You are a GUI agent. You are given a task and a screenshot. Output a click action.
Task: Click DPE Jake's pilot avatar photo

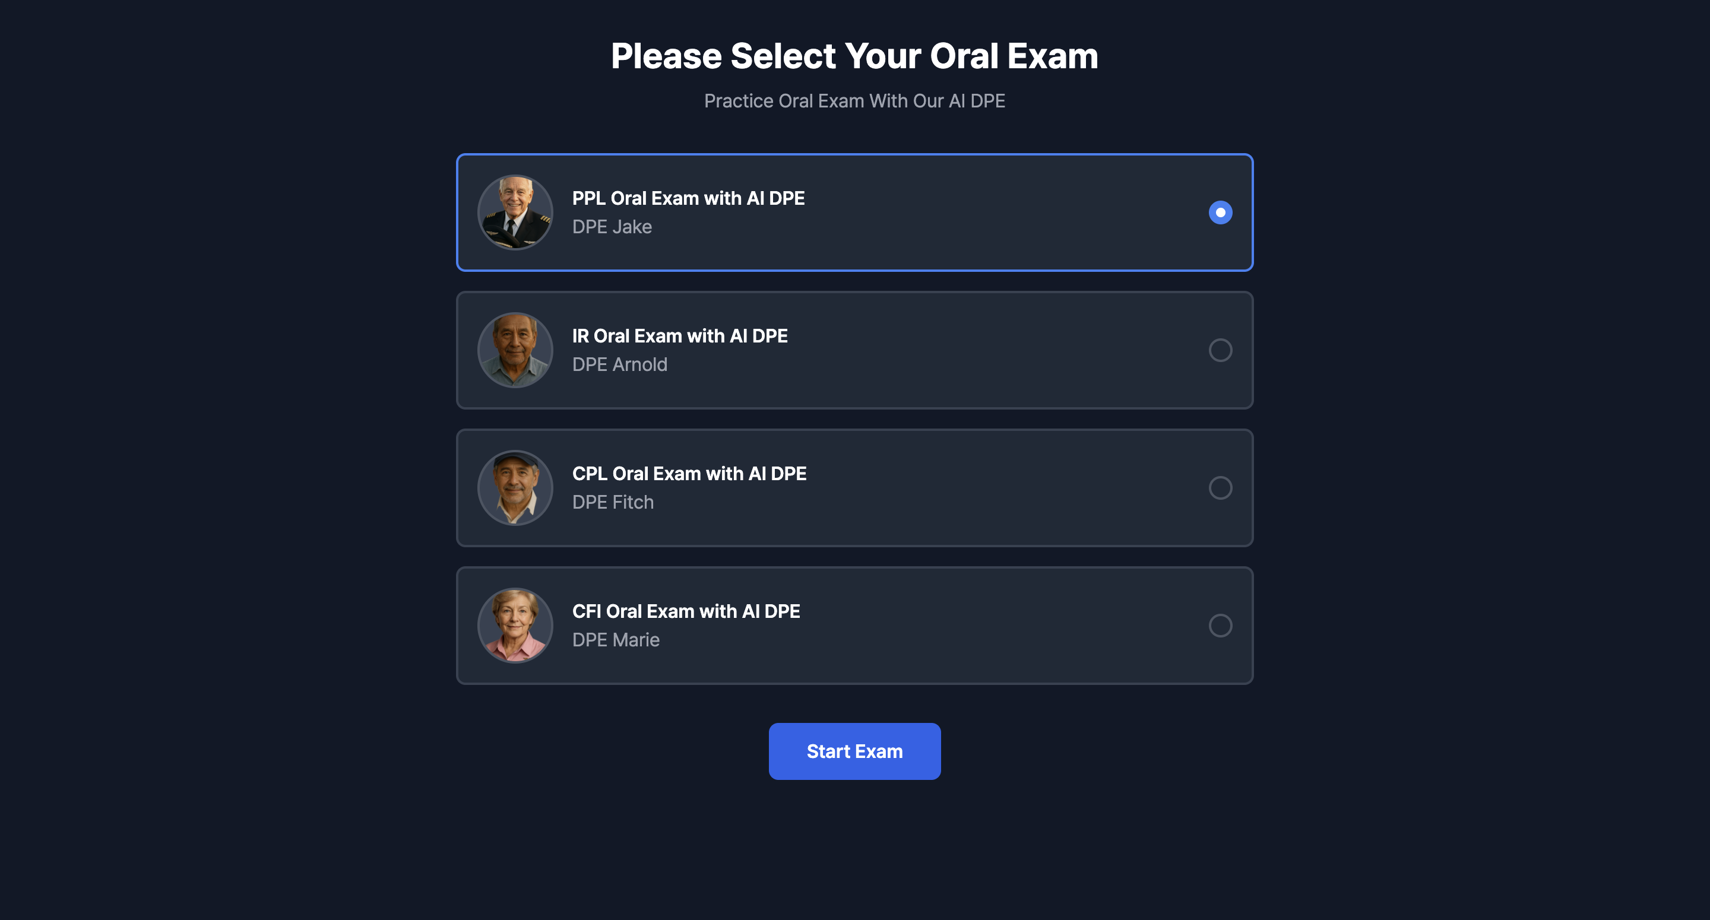(515, 212)
